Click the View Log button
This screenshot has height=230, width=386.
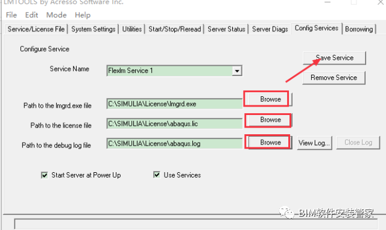(x=314, y=143)
